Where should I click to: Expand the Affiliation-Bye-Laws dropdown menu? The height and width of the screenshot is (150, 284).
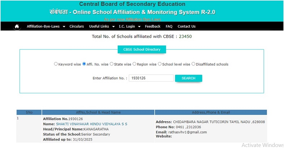(46, 26)
